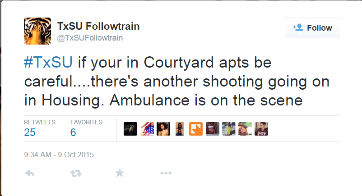Open the three-dots more options menu
Screen dimensions: 362x196
[166, 173]
